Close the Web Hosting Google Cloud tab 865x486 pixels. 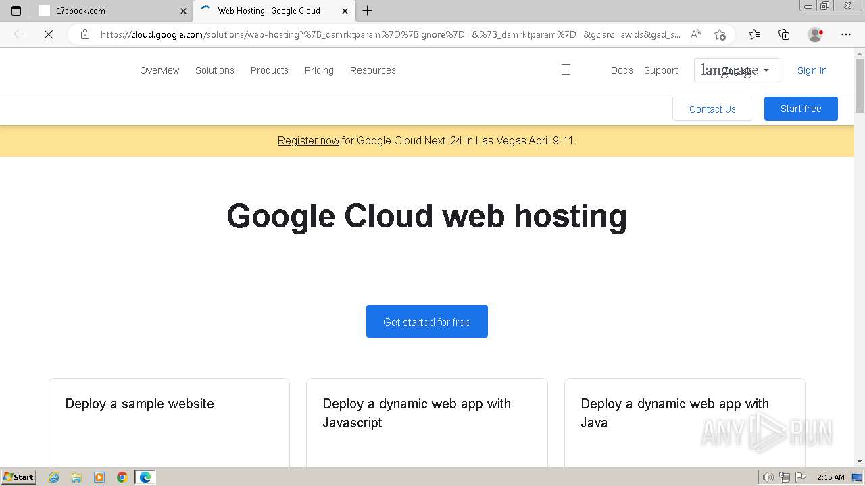(345, 11)
